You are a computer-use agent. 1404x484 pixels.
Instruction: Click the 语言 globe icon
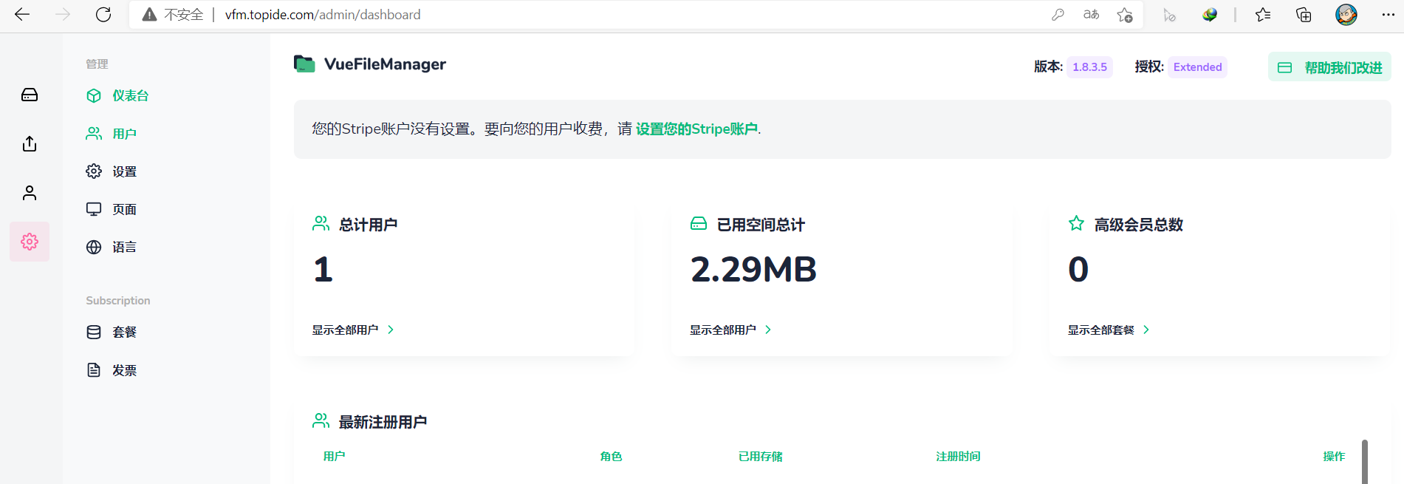point(94,247)
